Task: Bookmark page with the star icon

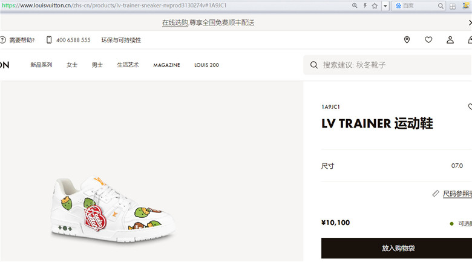Action: 375,5
